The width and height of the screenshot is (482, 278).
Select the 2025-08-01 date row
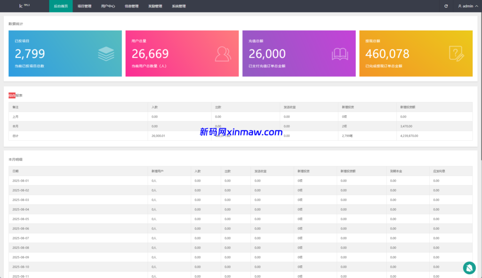(21, 181)
